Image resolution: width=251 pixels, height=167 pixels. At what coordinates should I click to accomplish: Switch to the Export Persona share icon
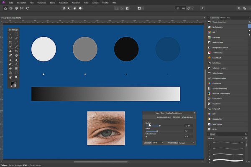[27, 8]
